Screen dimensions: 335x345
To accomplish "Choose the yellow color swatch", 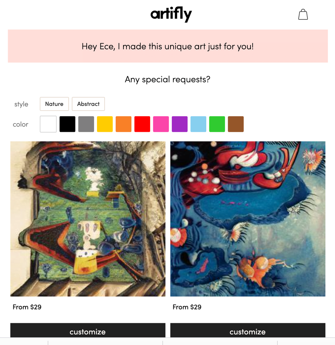I will click(x=105, y=124).
